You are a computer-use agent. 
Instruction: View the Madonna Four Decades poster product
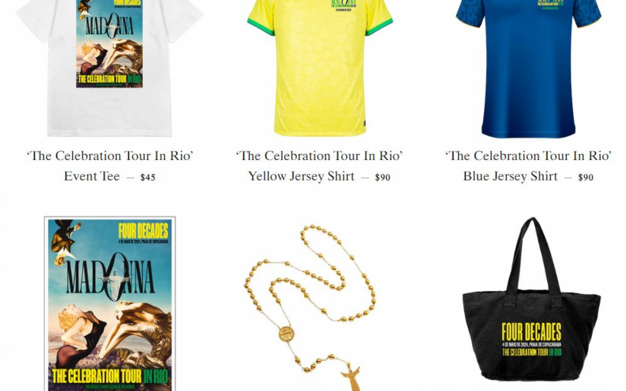110,304
